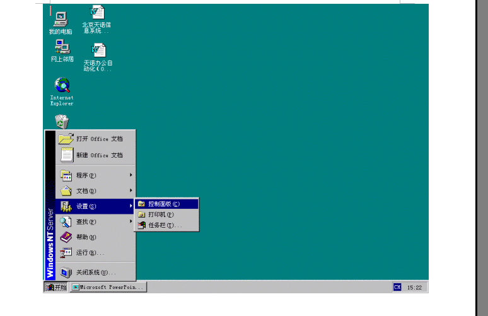Viewport: 488px width, 316px height.
Task: Switch to Microsoft PowerPoint taskbar button
Action: 108,287
